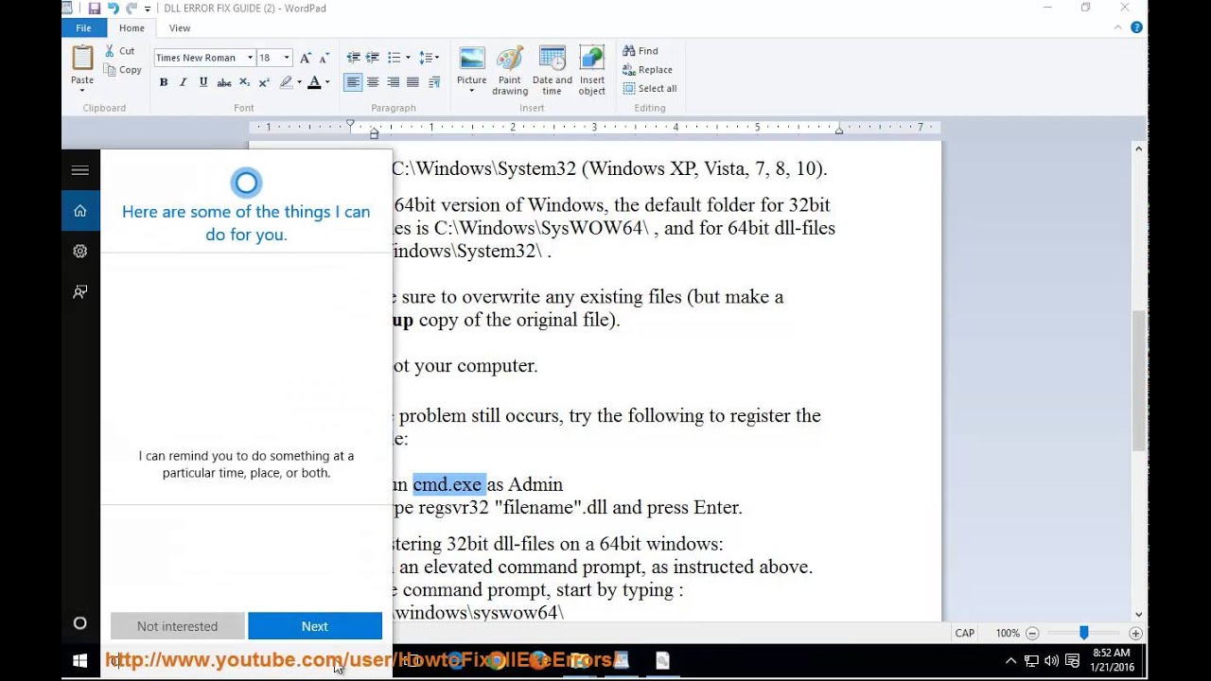Viewport: 1211px width, 681px height.
Task: Insert a Paint drawing
Action: coord(510,70)
